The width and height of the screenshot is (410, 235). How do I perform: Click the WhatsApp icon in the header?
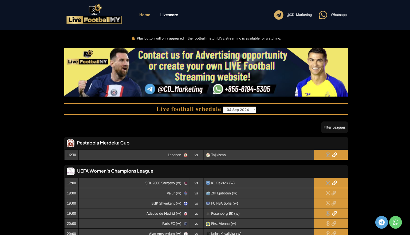pyautogui.click(x=323, y=15)
